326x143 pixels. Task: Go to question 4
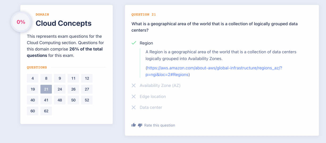(x=33, y=78)
